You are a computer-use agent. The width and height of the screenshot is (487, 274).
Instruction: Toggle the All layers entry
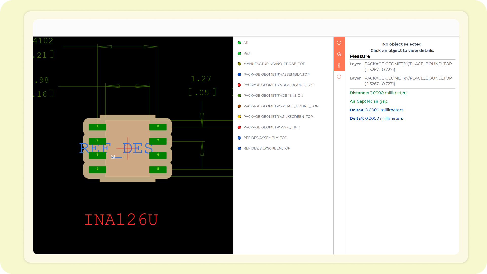tap(242, 43)
